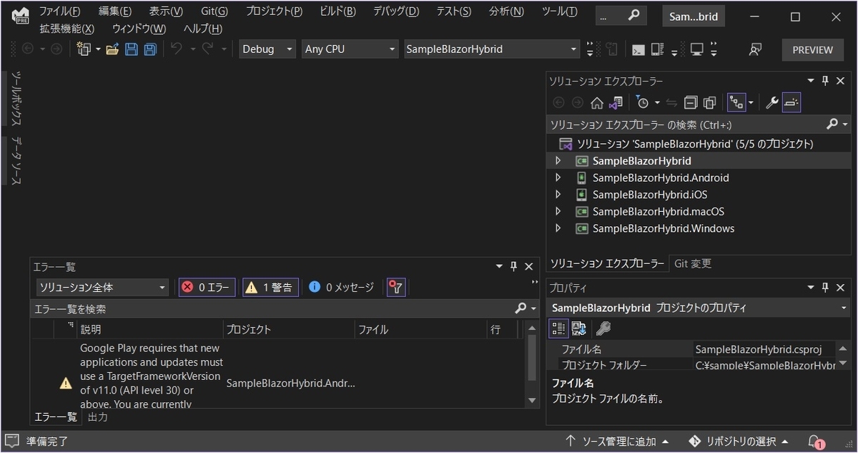Image resolution: width=858 pixels, height=453 pixels.
Task: Click the Redo arrow icon
Action: 208,49
